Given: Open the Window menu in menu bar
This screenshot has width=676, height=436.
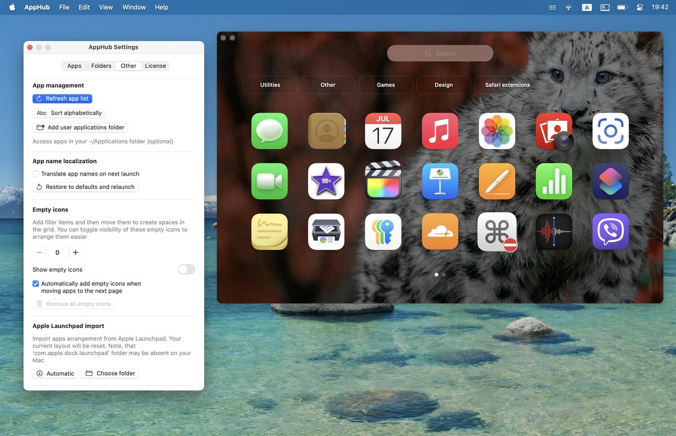Looking at the screenshot, I should [134, 7].
